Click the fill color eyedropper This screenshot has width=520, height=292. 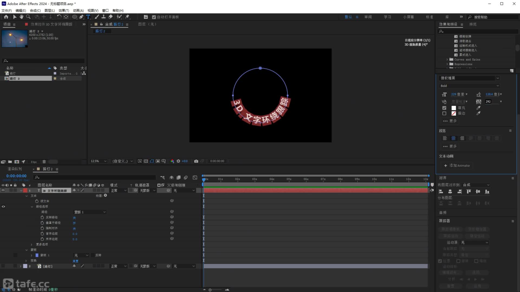[479, 108]
